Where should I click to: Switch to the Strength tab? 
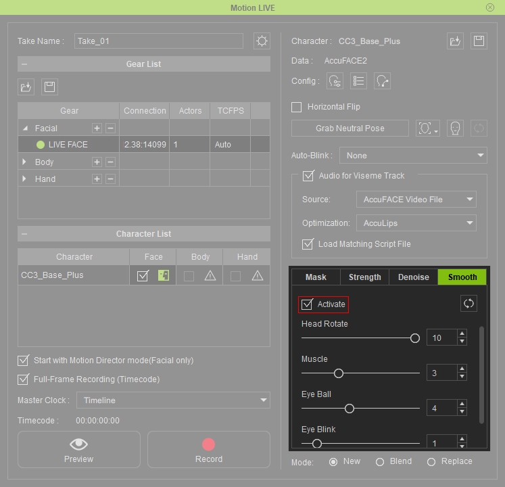coord(364,277)
